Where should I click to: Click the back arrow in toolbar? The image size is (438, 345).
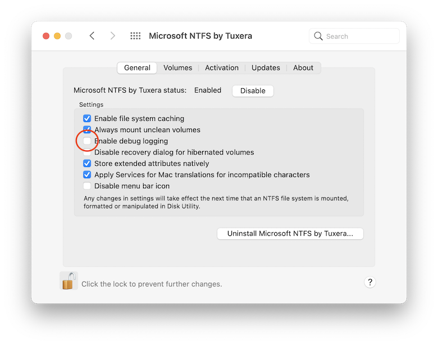coord(92,36)
